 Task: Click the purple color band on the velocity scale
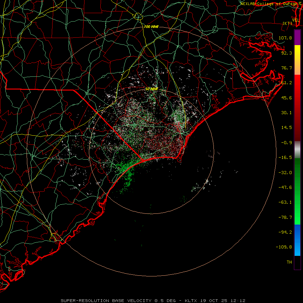[297, 37]
